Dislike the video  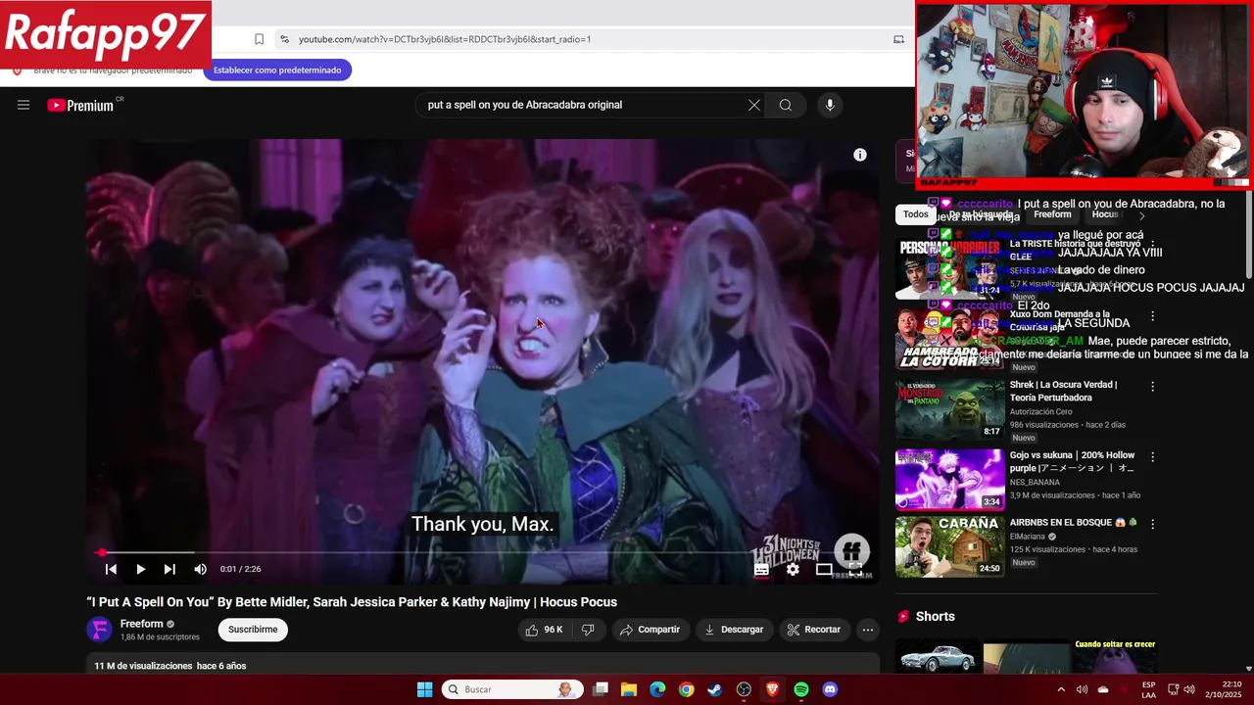click(588, 630)
